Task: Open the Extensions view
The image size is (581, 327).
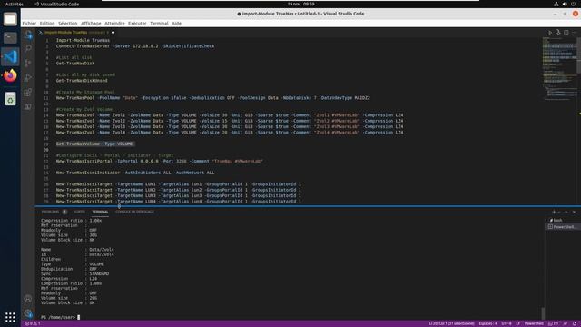Action: tap(28, 93)
